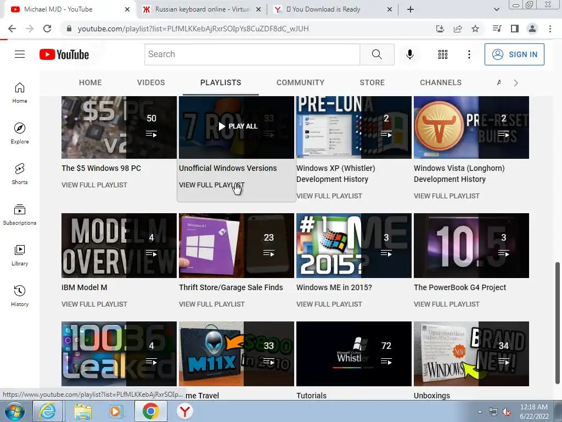Go back with the browser arrow
The image size is (562, 422).
click(x=12, y=29)
